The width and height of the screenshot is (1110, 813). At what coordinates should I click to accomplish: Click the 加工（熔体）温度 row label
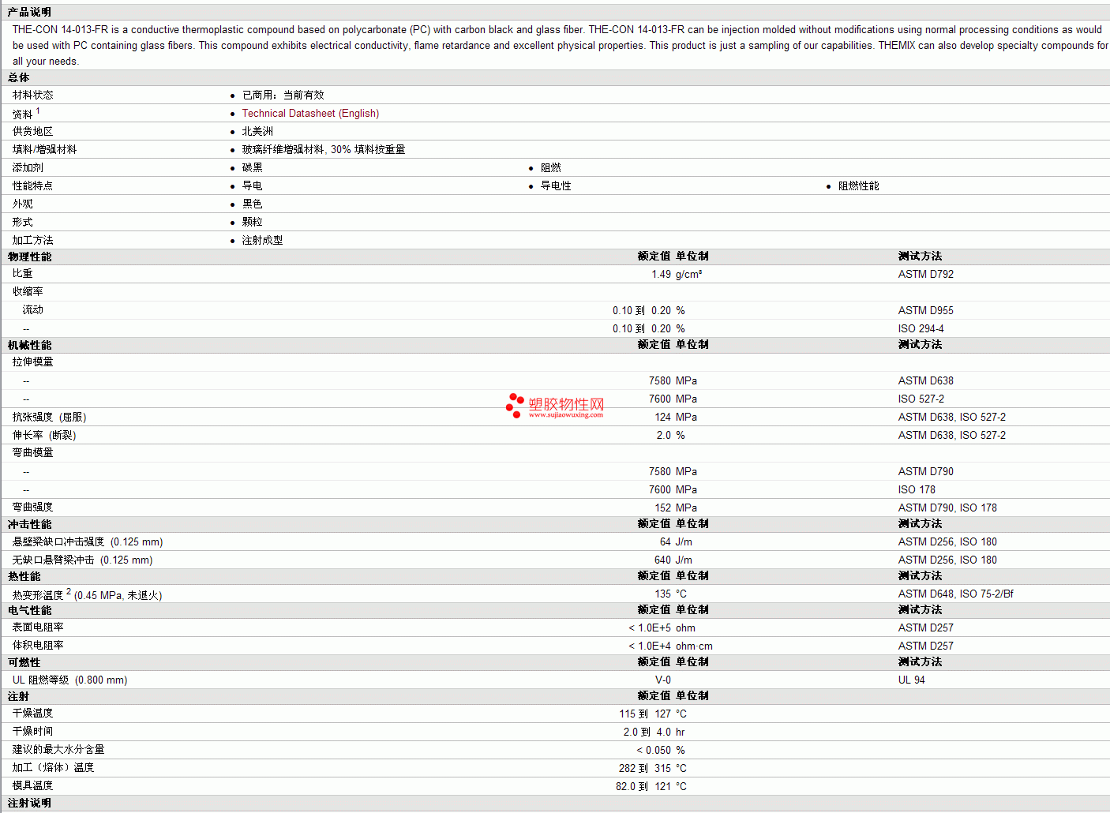click(x=53, y=767)
